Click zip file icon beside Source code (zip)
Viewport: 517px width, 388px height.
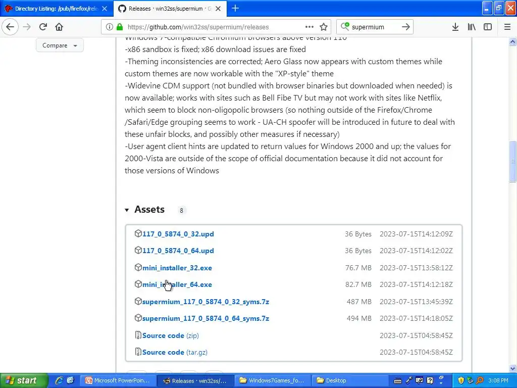[138, 335]
